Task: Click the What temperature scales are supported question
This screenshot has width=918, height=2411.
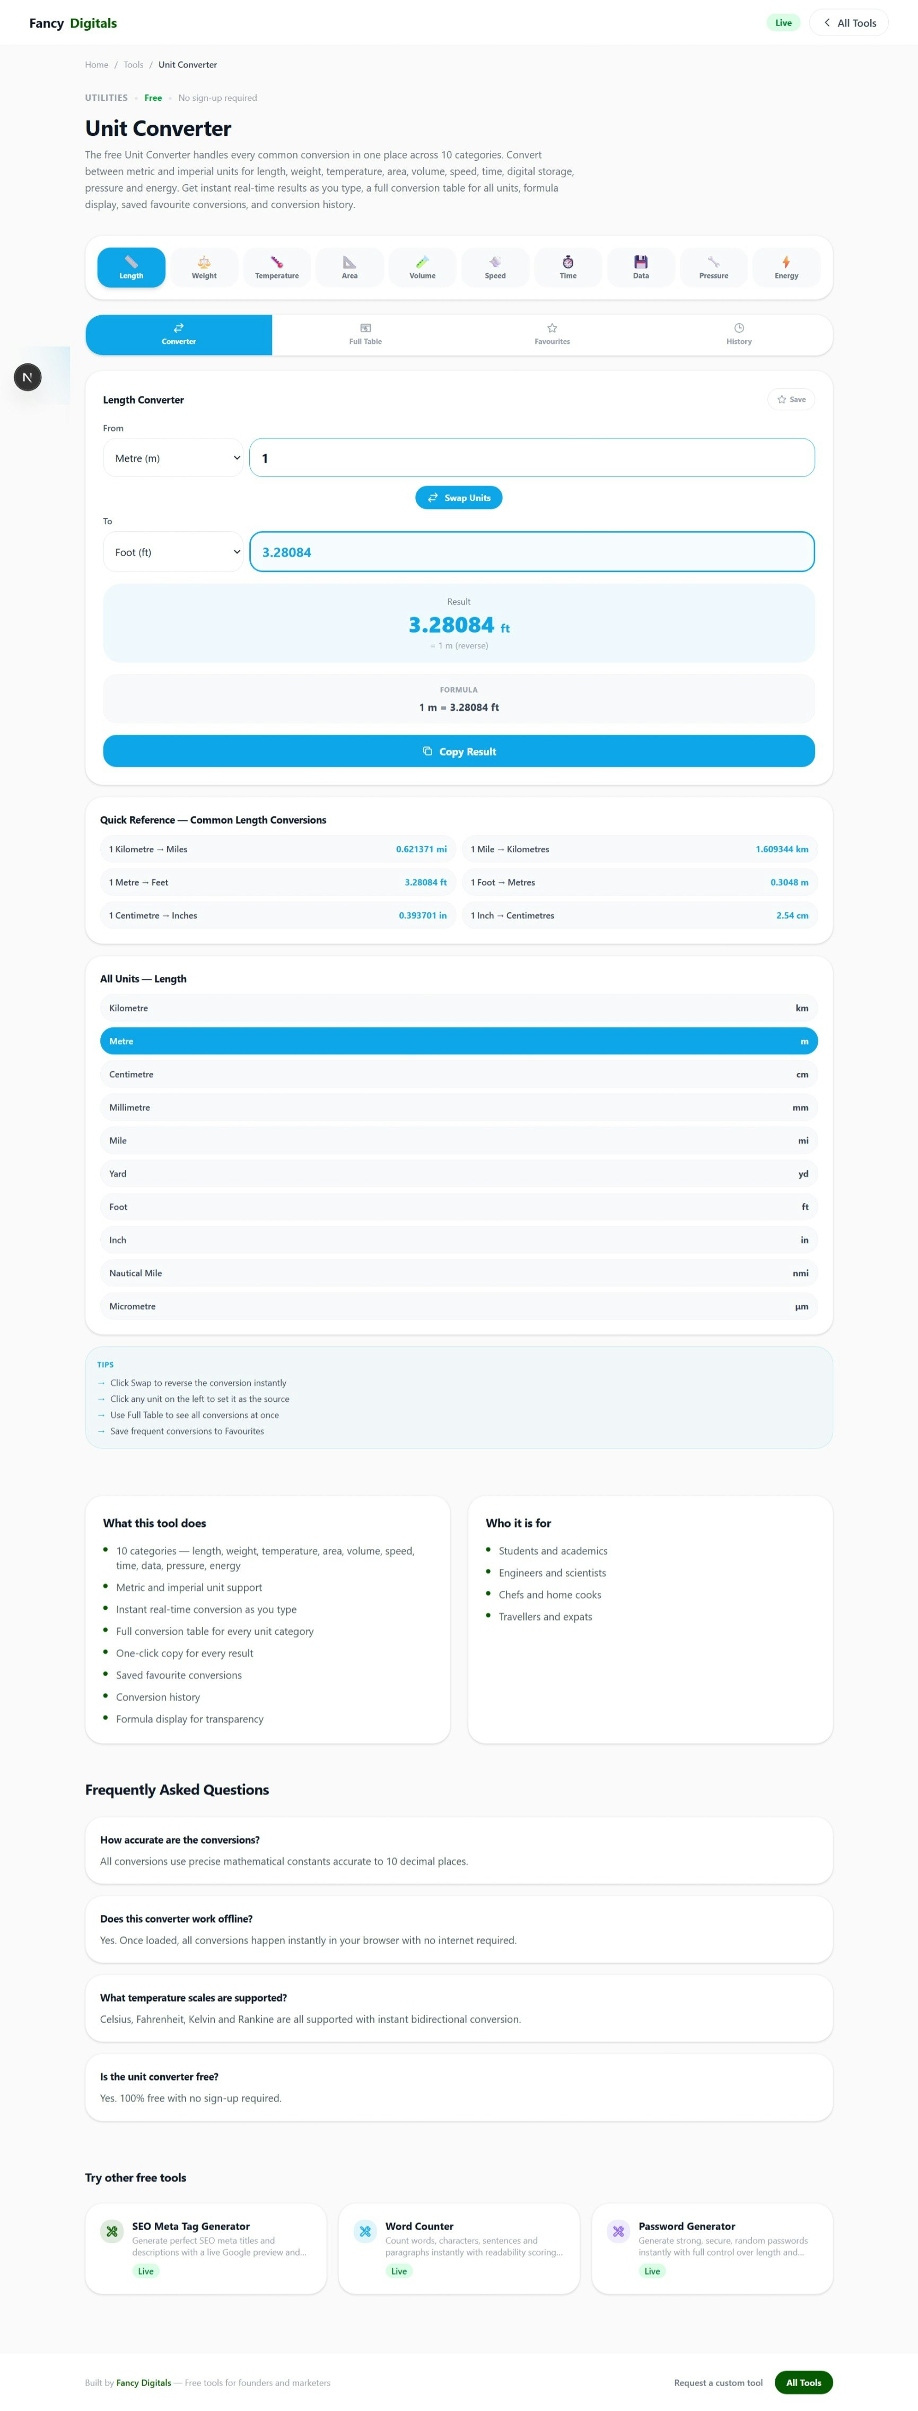Action: pyautogui.click(x=194, y=1997)
